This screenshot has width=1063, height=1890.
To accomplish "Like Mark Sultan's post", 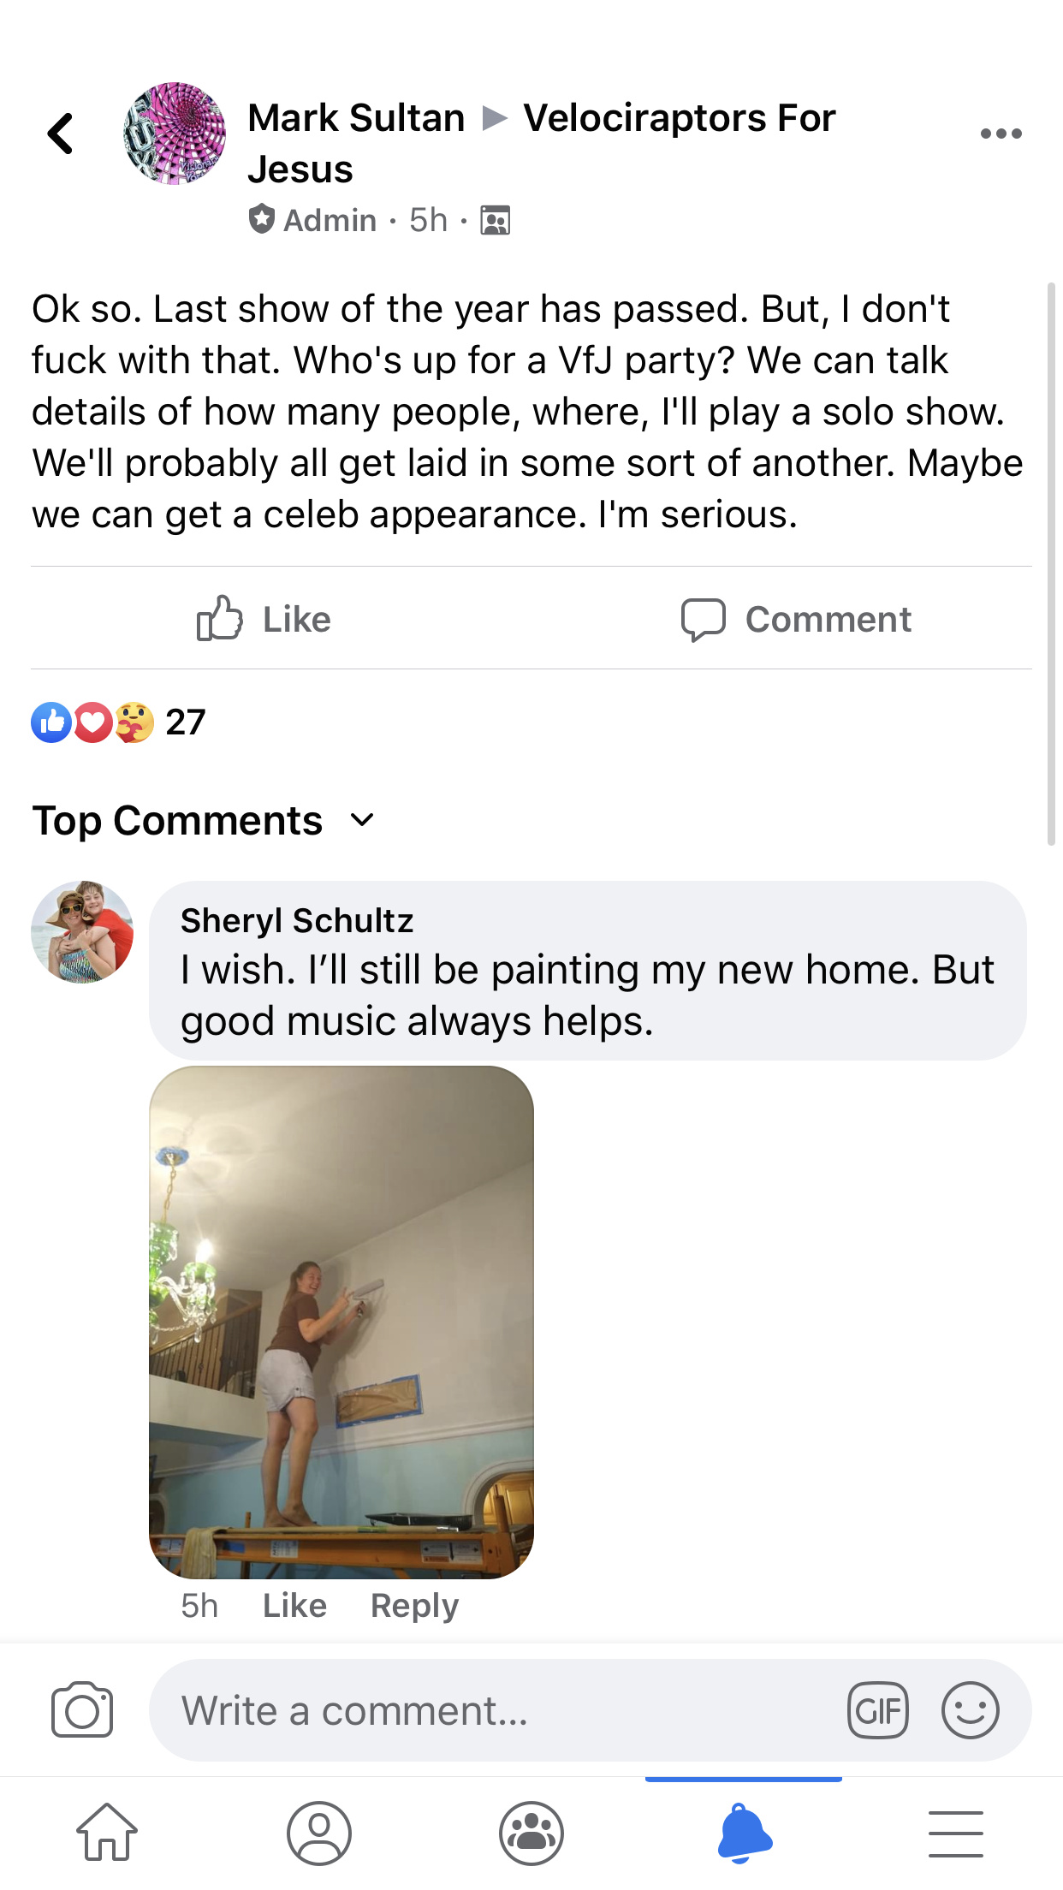I will pyautogui.click(x=264, y=618).
